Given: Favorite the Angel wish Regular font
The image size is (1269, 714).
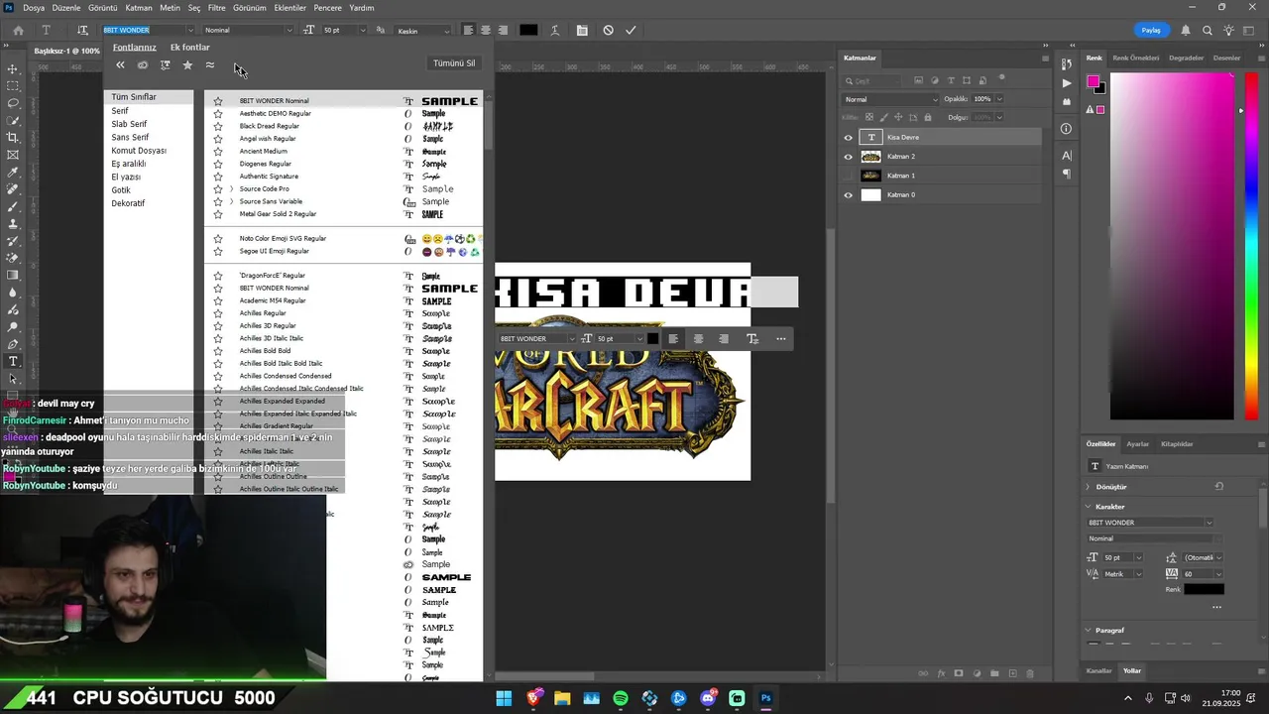Looking at the screenshot, I should click(x=218, y=139).
